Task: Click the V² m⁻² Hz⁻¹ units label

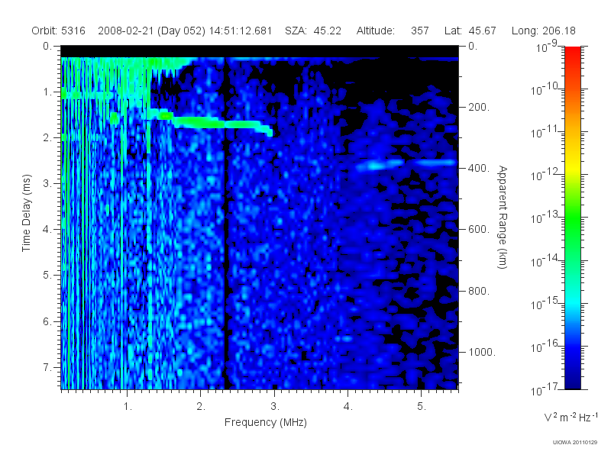Action: [571, 417]
